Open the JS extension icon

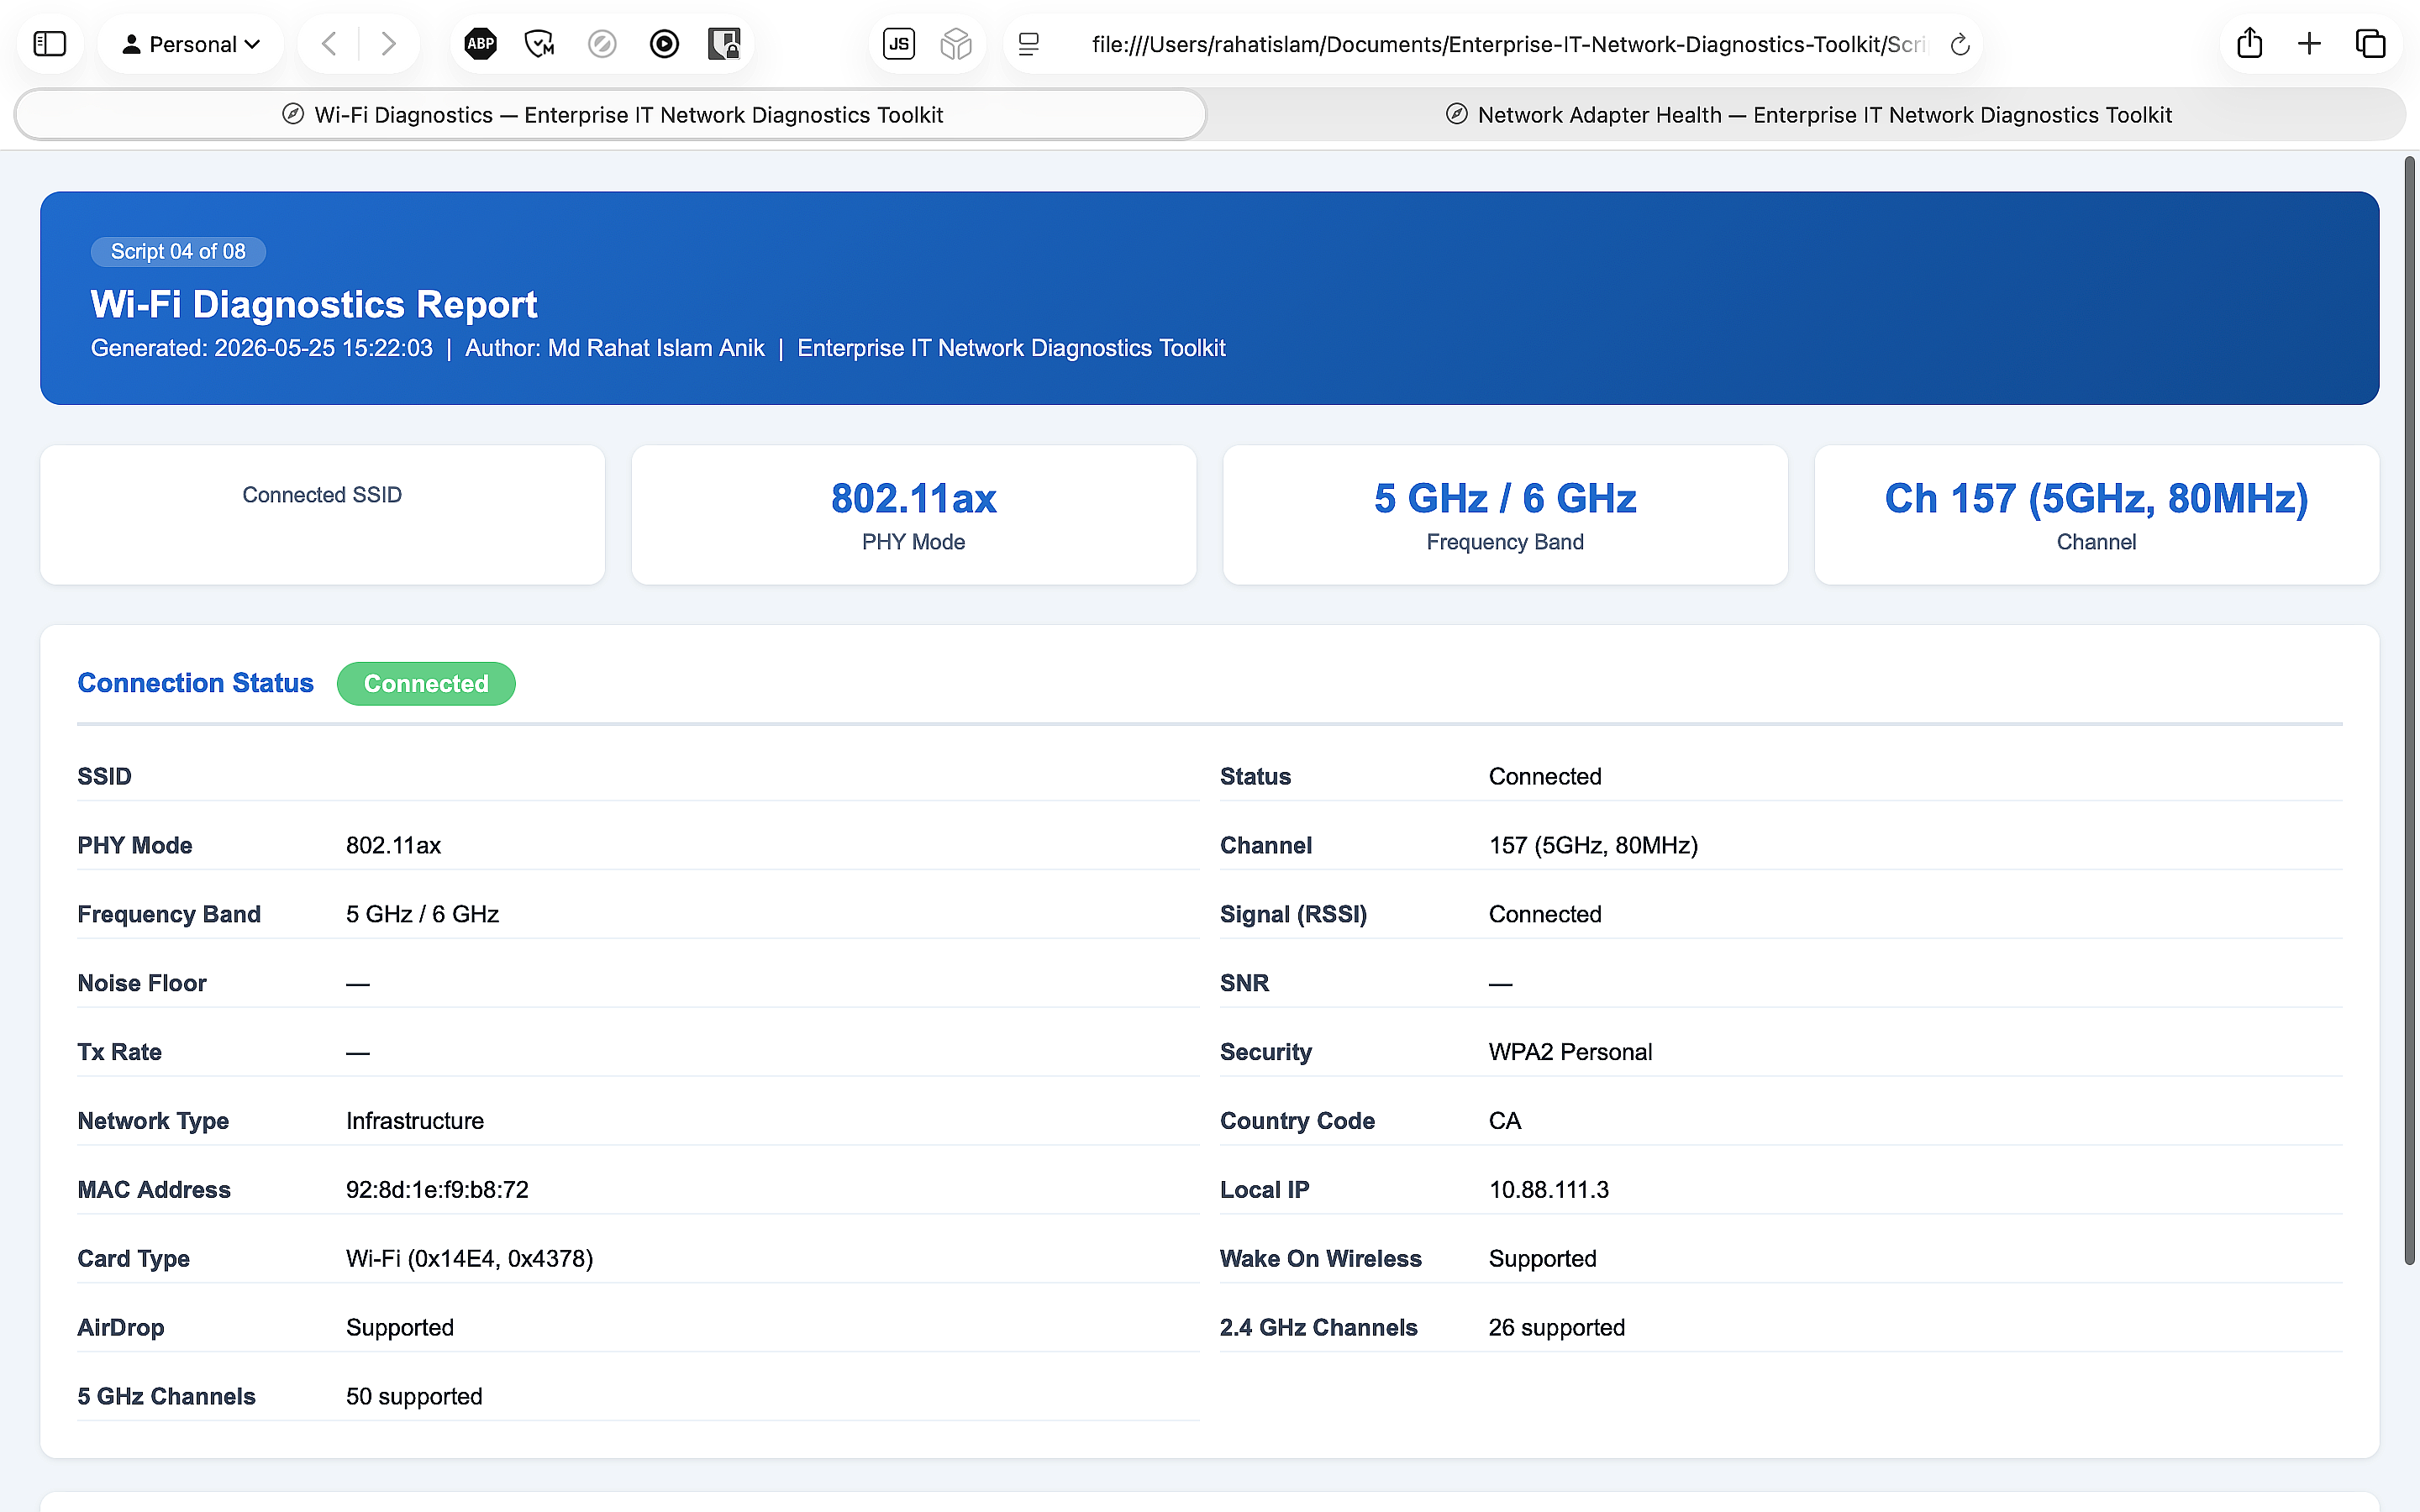(899, 44)
